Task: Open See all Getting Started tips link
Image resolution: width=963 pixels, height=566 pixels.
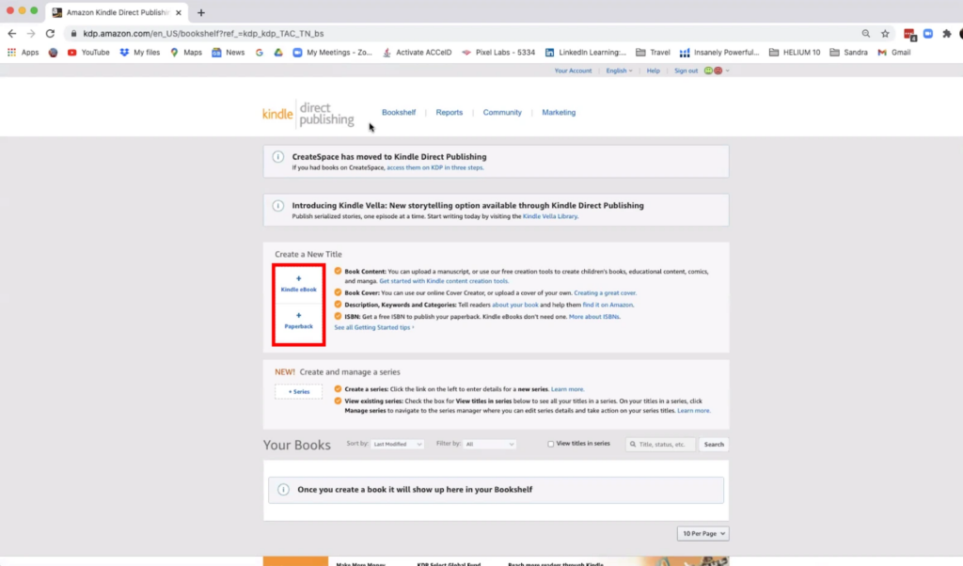Action: click(x=374, y=328)
